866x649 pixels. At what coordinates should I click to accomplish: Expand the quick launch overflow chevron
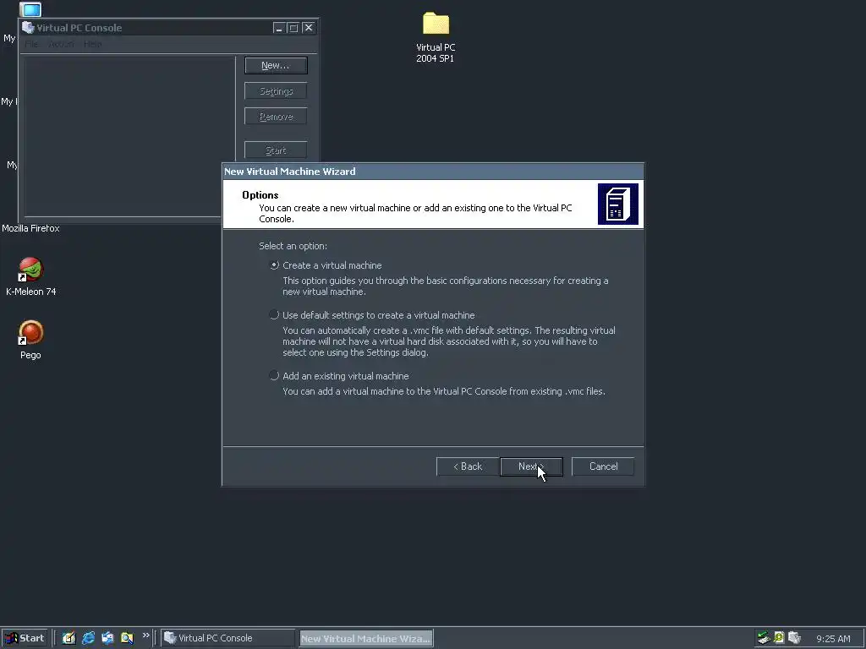click(145, 635)
